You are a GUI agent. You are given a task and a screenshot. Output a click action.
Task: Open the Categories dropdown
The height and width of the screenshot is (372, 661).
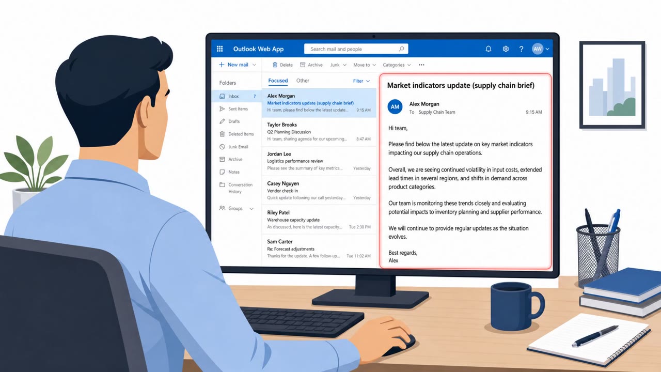(x=397, y=65)
